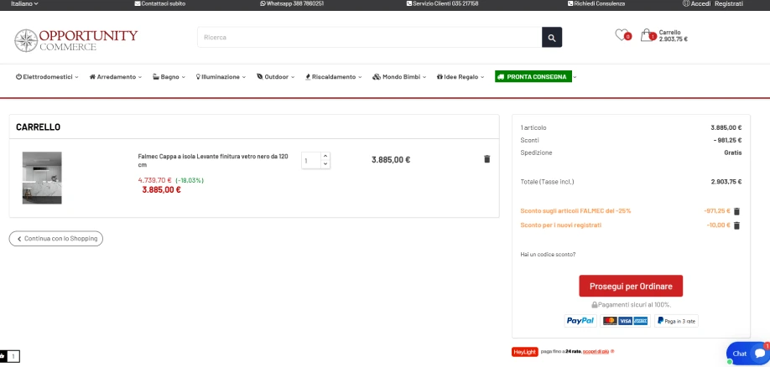Open the Bagno menu
The image size is (770, 367).
click(x=169, y=77)
